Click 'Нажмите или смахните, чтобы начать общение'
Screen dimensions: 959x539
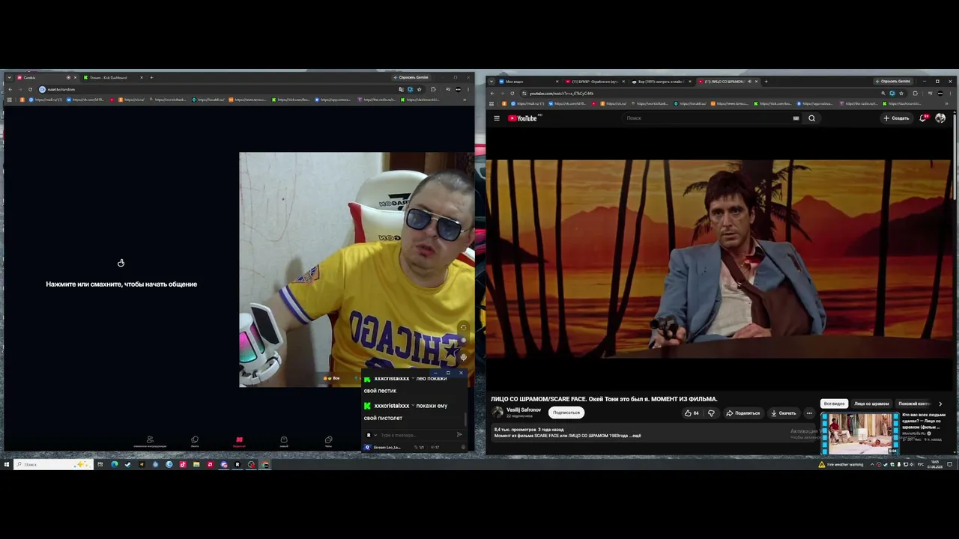pyautogui.click(x=121, y=284)
